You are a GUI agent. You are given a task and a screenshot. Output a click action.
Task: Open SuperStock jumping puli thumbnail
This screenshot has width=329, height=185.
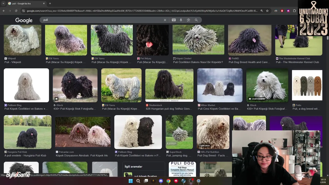179,132
